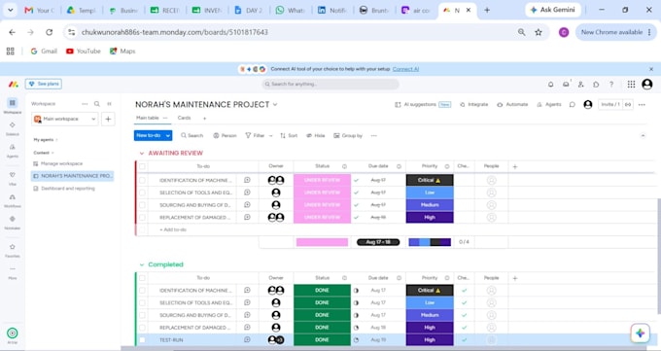
Task: Check the IDENTIFICATION OF MACHINE row in Awaiting Review
Action: pos(142,180)
